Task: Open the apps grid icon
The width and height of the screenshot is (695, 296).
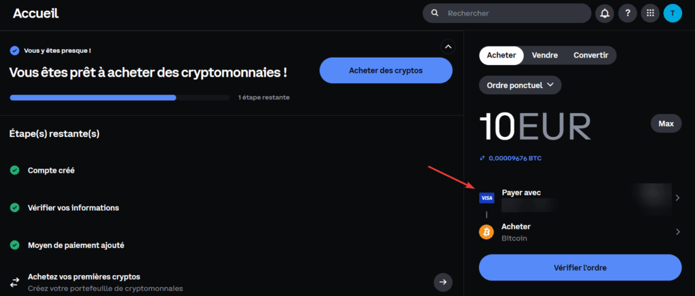Action: (650, 14)
